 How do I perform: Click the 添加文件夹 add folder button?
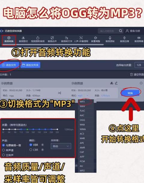30,65
